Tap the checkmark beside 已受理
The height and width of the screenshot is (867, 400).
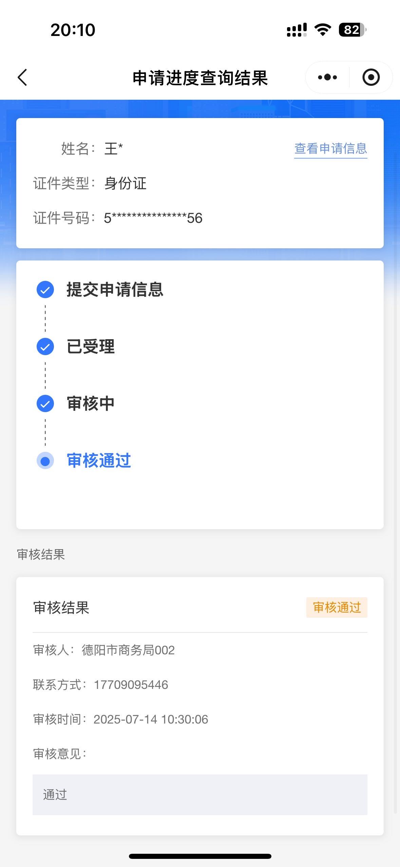pyautogui.click(x=45, y=347)
